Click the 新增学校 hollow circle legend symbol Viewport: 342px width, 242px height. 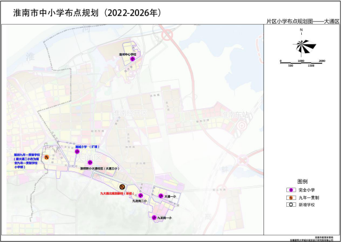(291, 205)
